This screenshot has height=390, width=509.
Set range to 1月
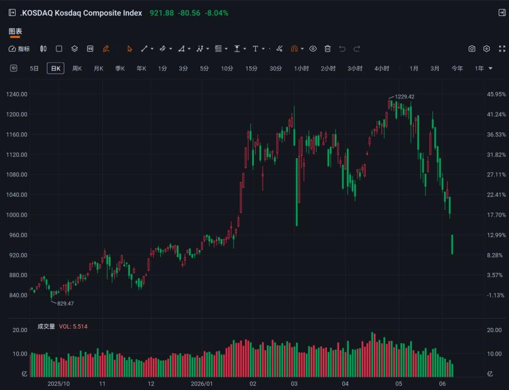pos(414,69)
